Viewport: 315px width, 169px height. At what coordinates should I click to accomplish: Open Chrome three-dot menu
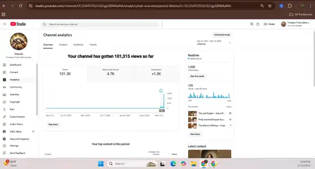pos(310,6)
